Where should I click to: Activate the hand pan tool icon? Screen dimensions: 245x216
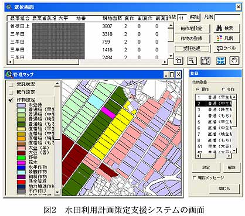pos(234,61)
